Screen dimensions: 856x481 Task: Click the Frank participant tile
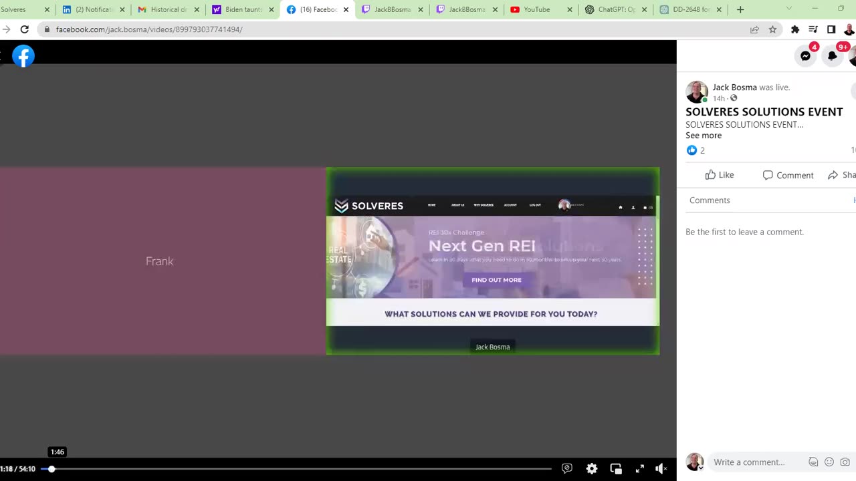coord(163,261)
